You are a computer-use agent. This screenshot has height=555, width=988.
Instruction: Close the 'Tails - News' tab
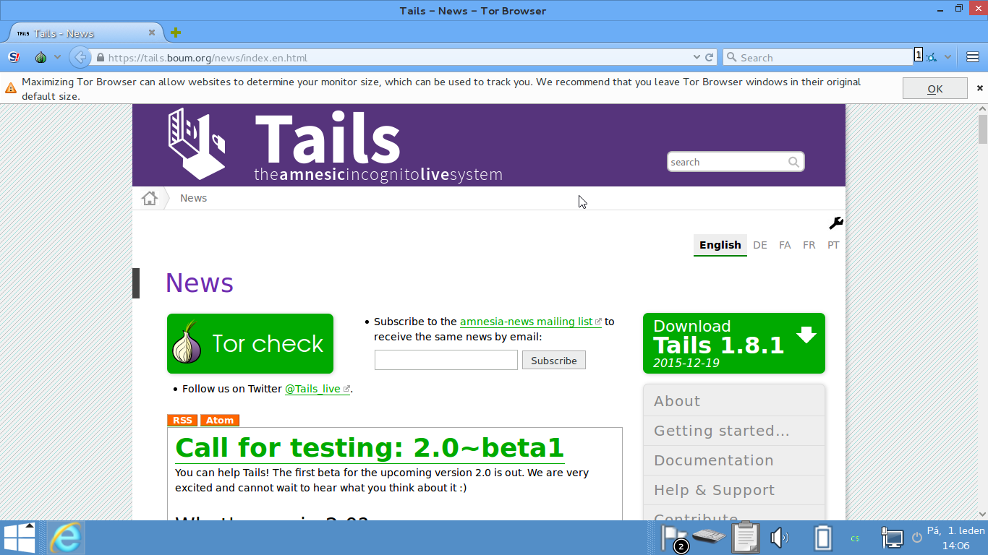click(152, 33)
